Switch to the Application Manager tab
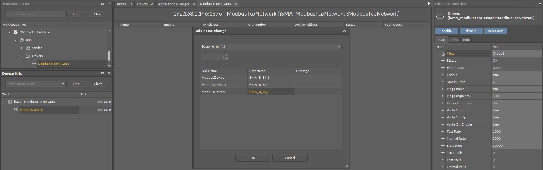Screen dimensions: 543x170 point(173,4)
